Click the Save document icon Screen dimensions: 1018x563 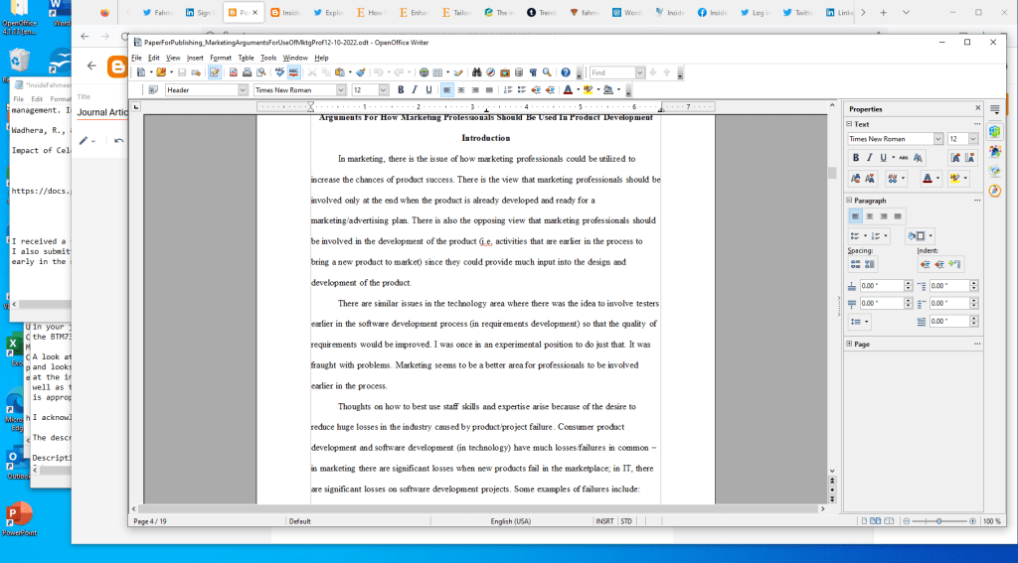[182, 72]
